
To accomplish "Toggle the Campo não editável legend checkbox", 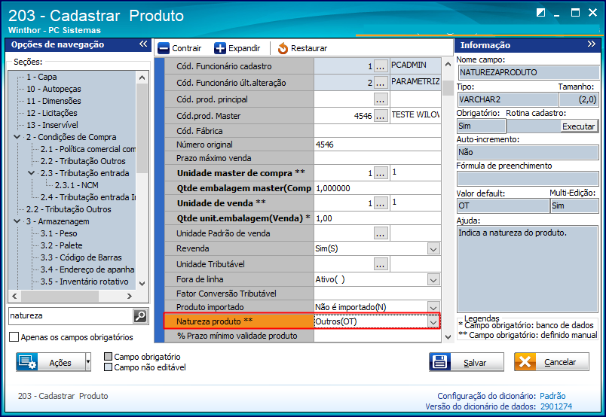I will tap(109, 367).
